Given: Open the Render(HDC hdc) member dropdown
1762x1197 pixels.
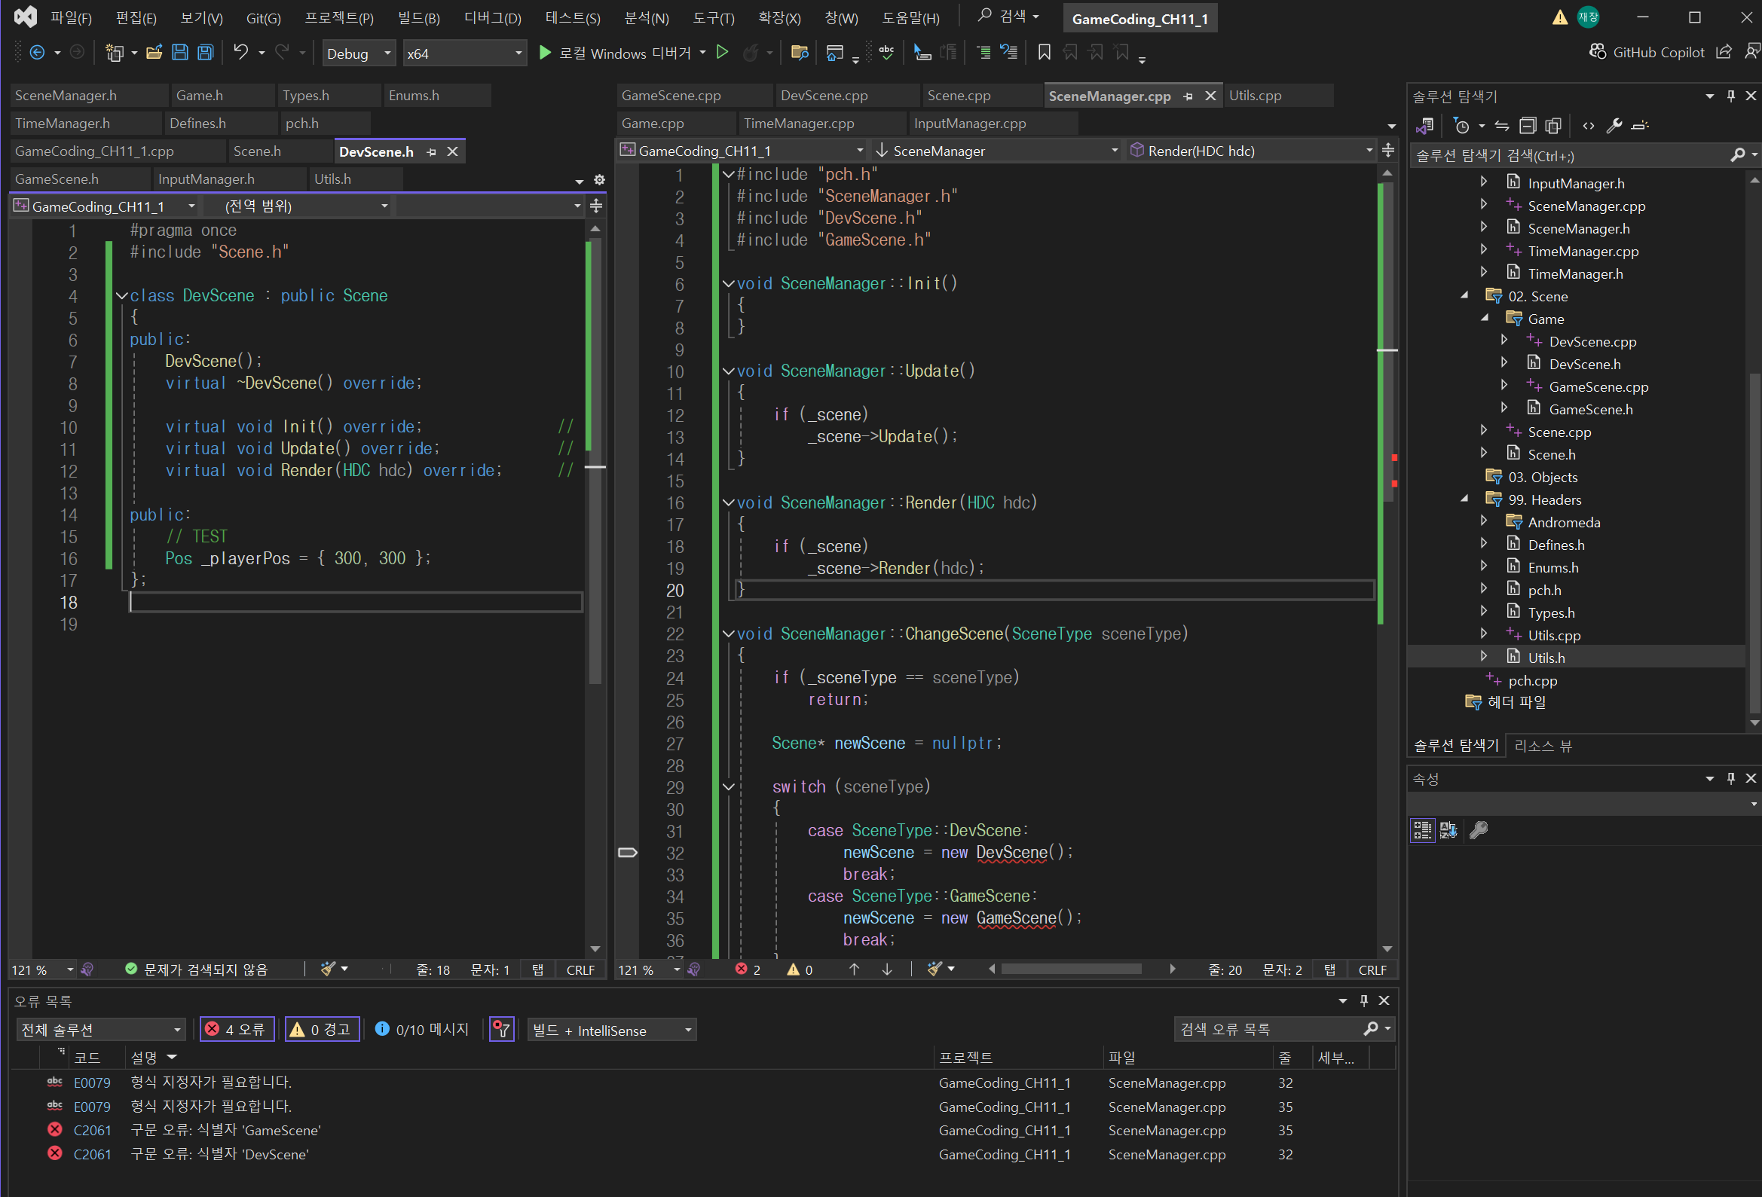Looking at the screenshot, I should pos(1251,151).
